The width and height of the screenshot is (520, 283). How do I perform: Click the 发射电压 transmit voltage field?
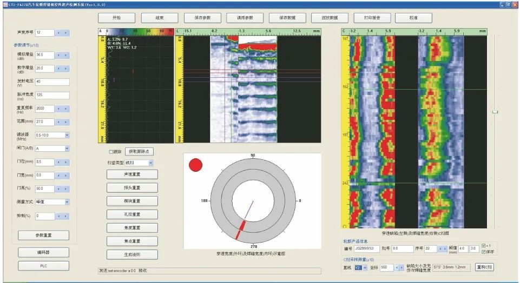(52, 82)
